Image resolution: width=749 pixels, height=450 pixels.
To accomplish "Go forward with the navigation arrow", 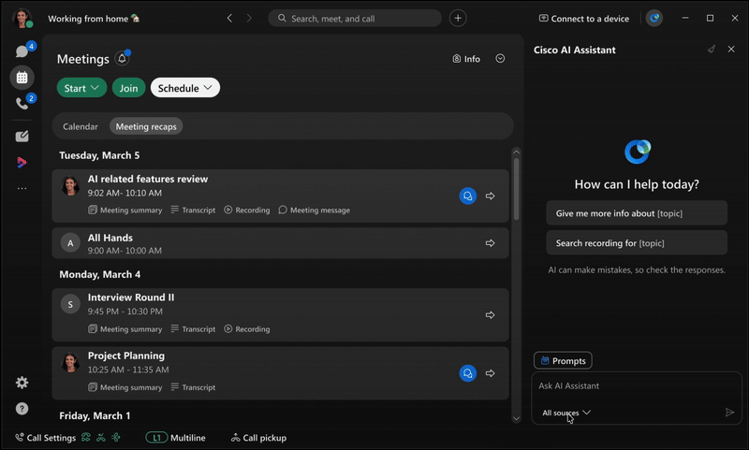I will [249, 18].
